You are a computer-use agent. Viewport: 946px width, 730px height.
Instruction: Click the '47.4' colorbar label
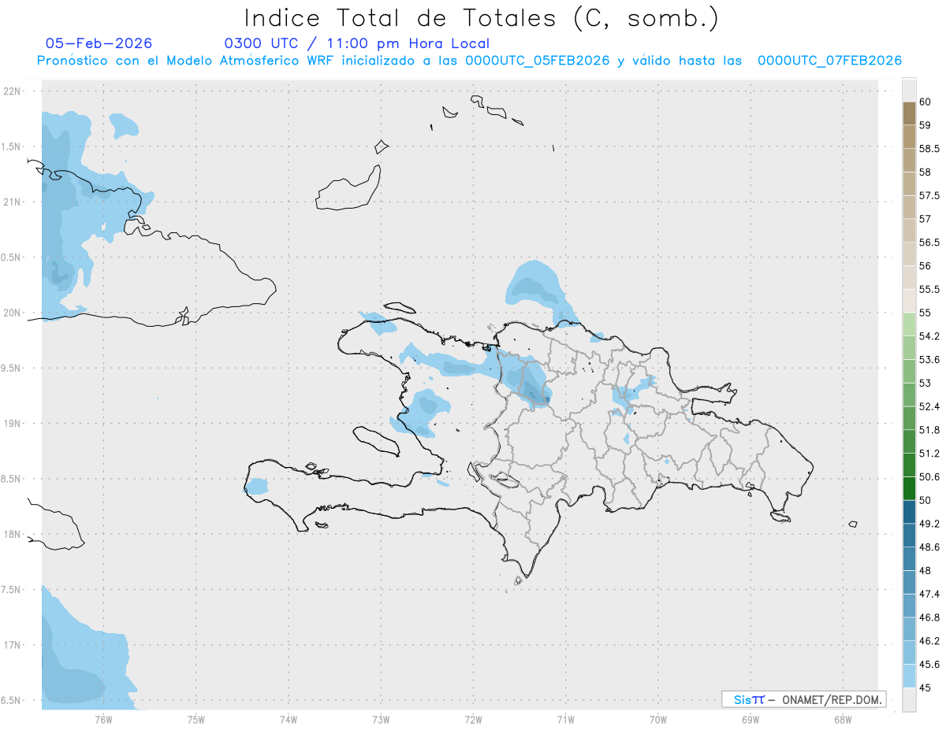point(929,594)
